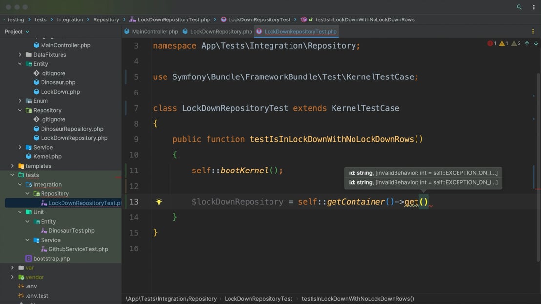
Task: Expand the DataFixtures folder
Action: click(20, 55)
